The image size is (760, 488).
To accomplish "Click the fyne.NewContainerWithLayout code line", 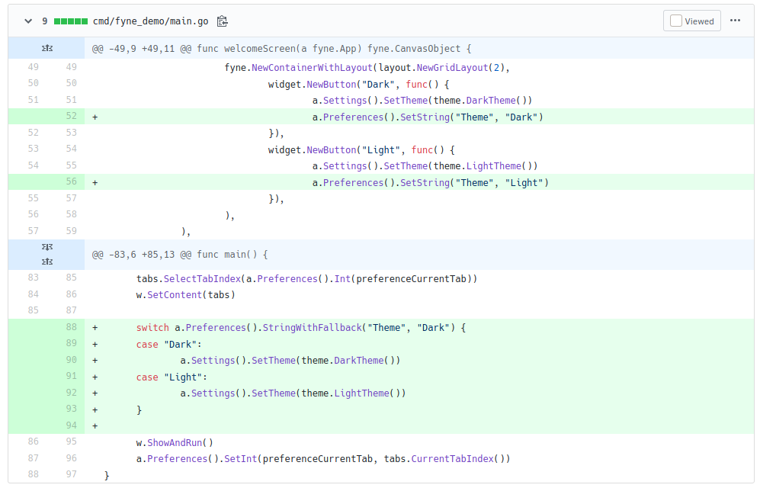I will (367, 68).
